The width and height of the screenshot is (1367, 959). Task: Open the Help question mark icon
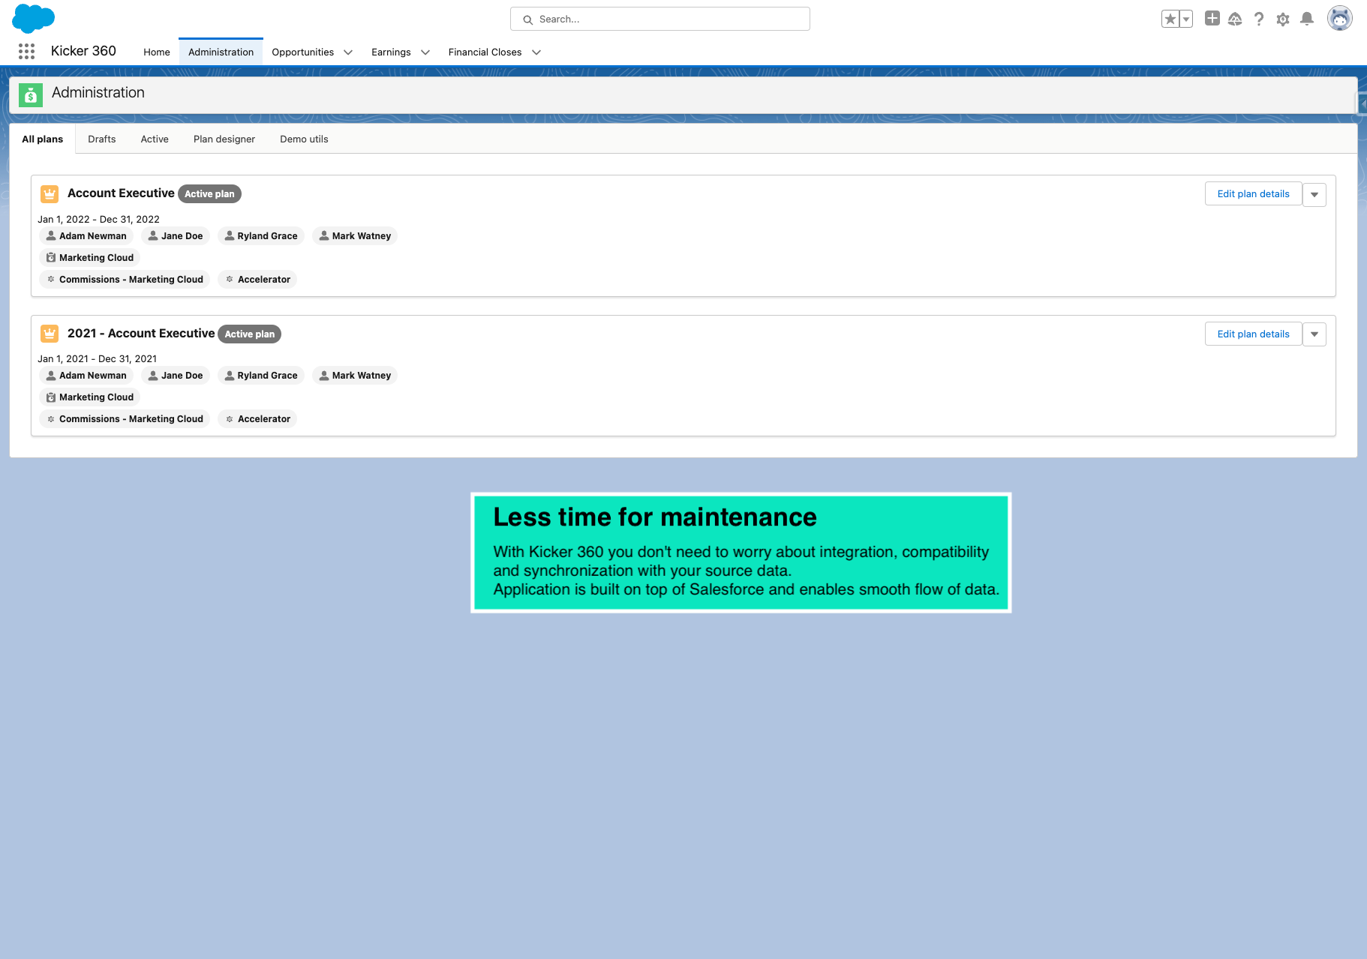pyautogui.click(x=1259, y=19)
